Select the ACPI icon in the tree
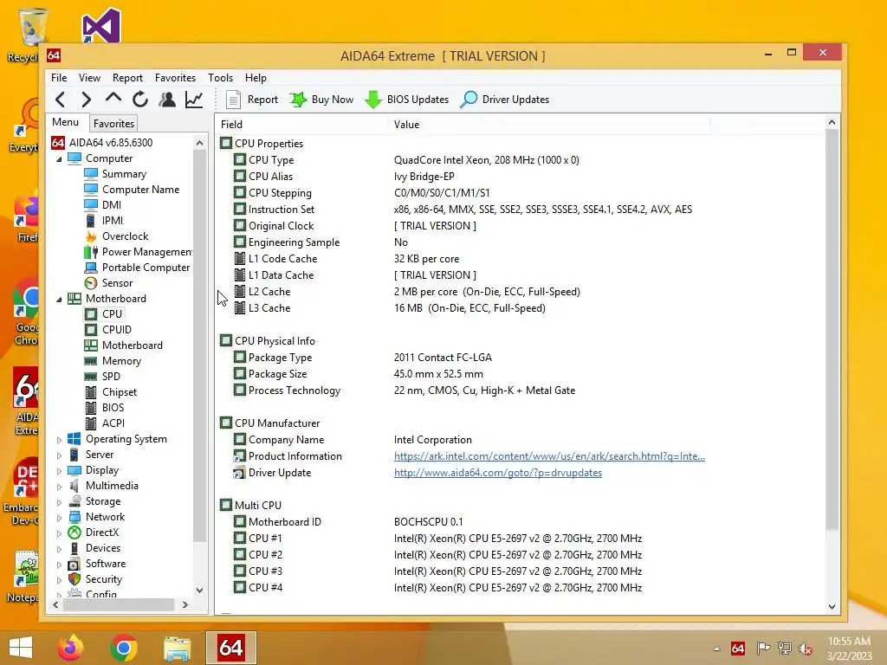Screen dimensions: 887x665 point(90,423)
